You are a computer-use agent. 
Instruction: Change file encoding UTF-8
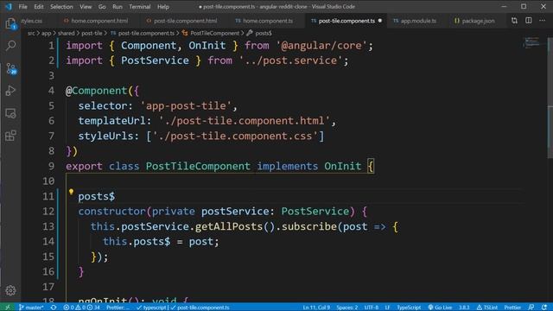point(371,308)
